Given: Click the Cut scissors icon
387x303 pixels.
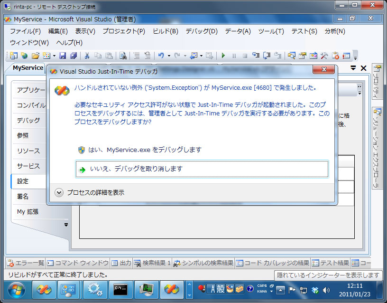Looking at the screenshot, I should tap(87, 56).
